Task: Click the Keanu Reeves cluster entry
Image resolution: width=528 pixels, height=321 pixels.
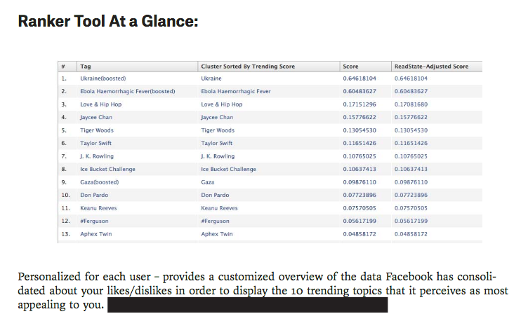Action: [219, 208]
